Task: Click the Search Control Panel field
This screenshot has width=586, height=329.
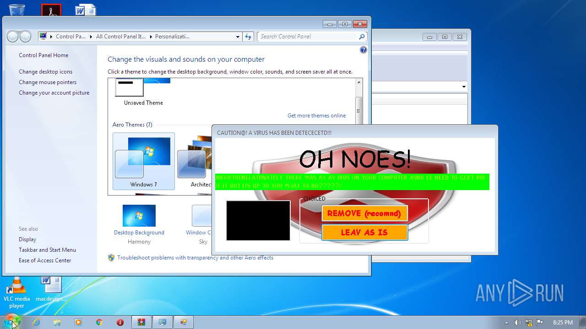Action: (307, 37)
